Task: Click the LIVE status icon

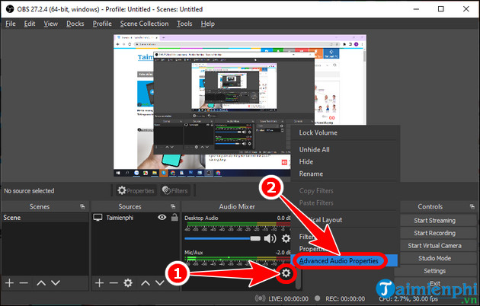Action: [x=261, y=298]
